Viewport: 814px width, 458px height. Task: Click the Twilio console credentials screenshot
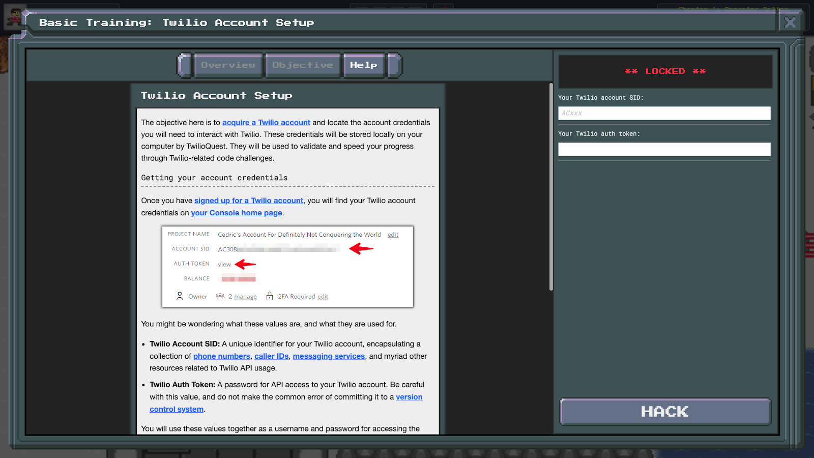click(287, 267)
